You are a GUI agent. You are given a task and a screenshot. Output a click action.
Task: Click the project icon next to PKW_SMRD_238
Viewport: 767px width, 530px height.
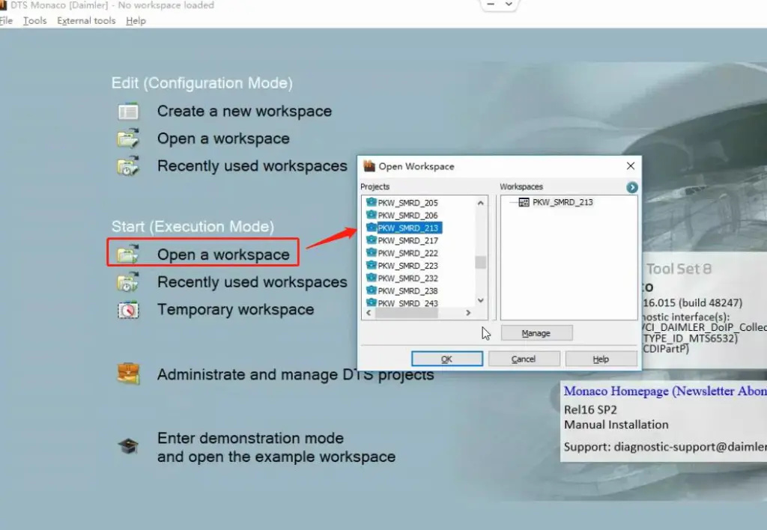[372, 290]
